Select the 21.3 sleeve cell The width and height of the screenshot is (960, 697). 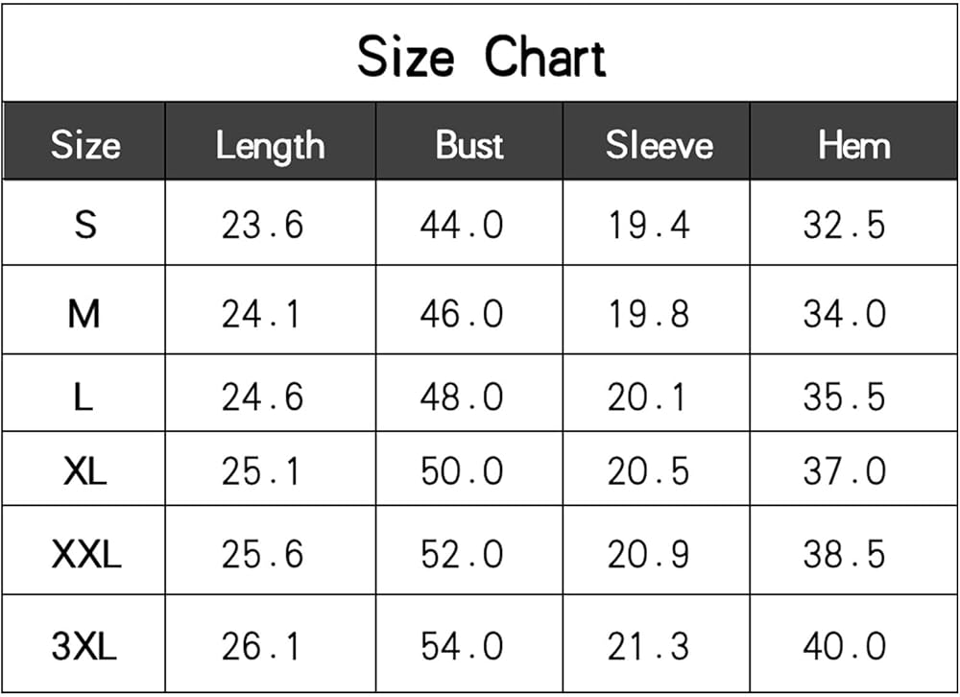point(648,646)
